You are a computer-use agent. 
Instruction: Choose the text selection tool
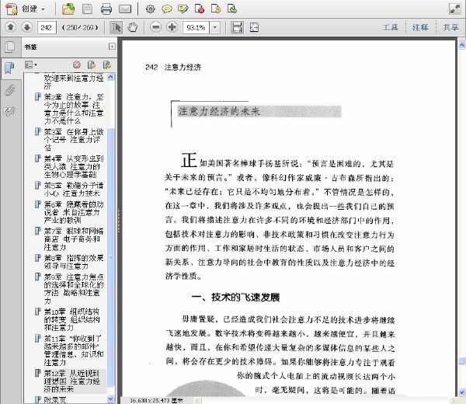tap(116, 27)
